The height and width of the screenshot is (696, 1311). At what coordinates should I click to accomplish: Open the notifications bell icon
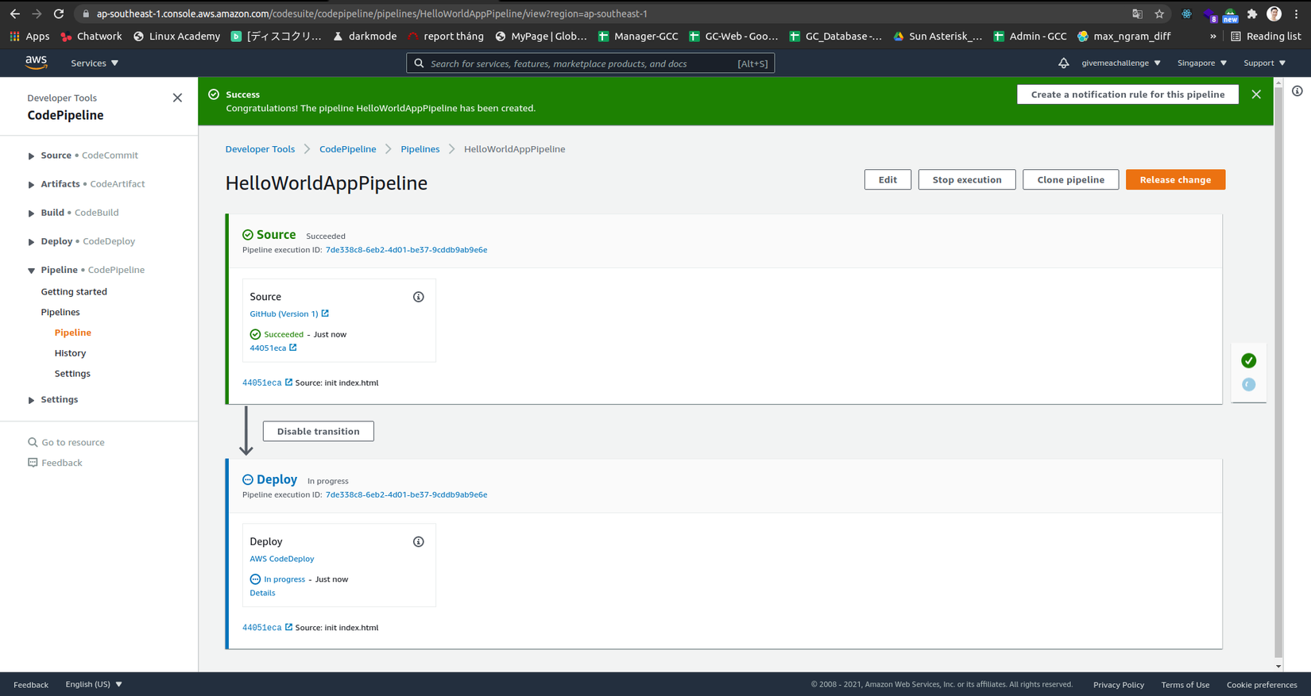pyautogui.click(x=1063, y=63)
